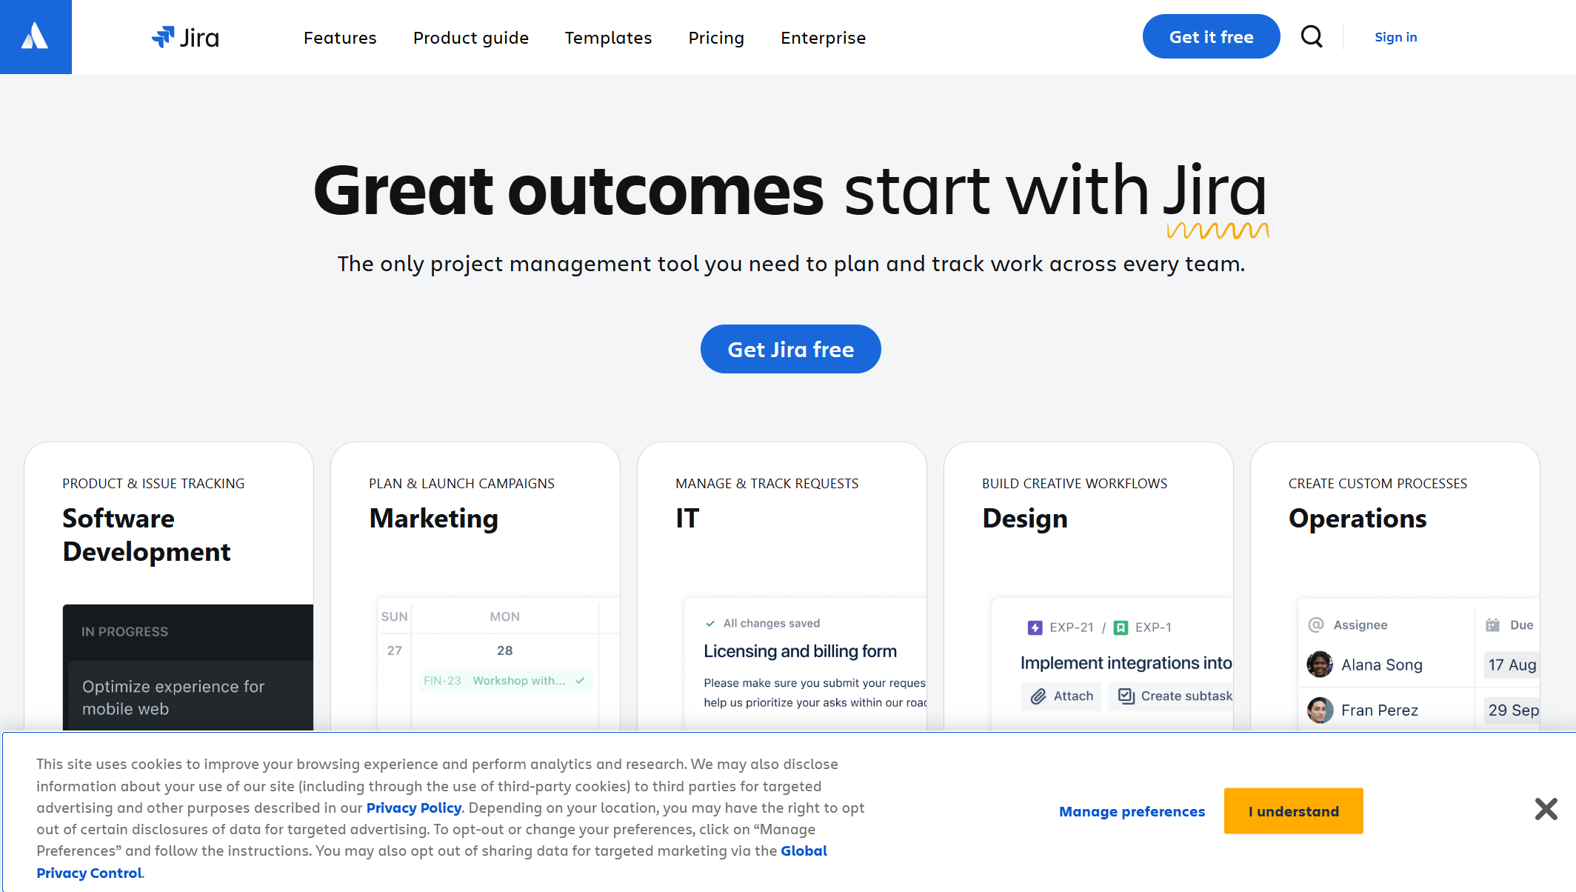Click the Sign in link top-right
The width and height of the screenshot is (1576, 892).
click(x=1396, y=37)
